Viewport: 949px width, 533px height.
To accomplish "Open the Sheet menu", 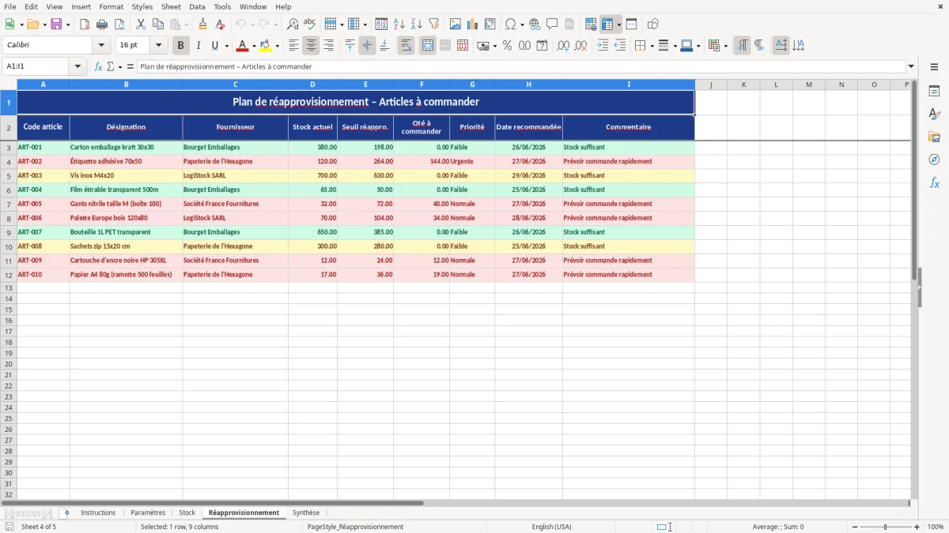I will click(171, 6).
